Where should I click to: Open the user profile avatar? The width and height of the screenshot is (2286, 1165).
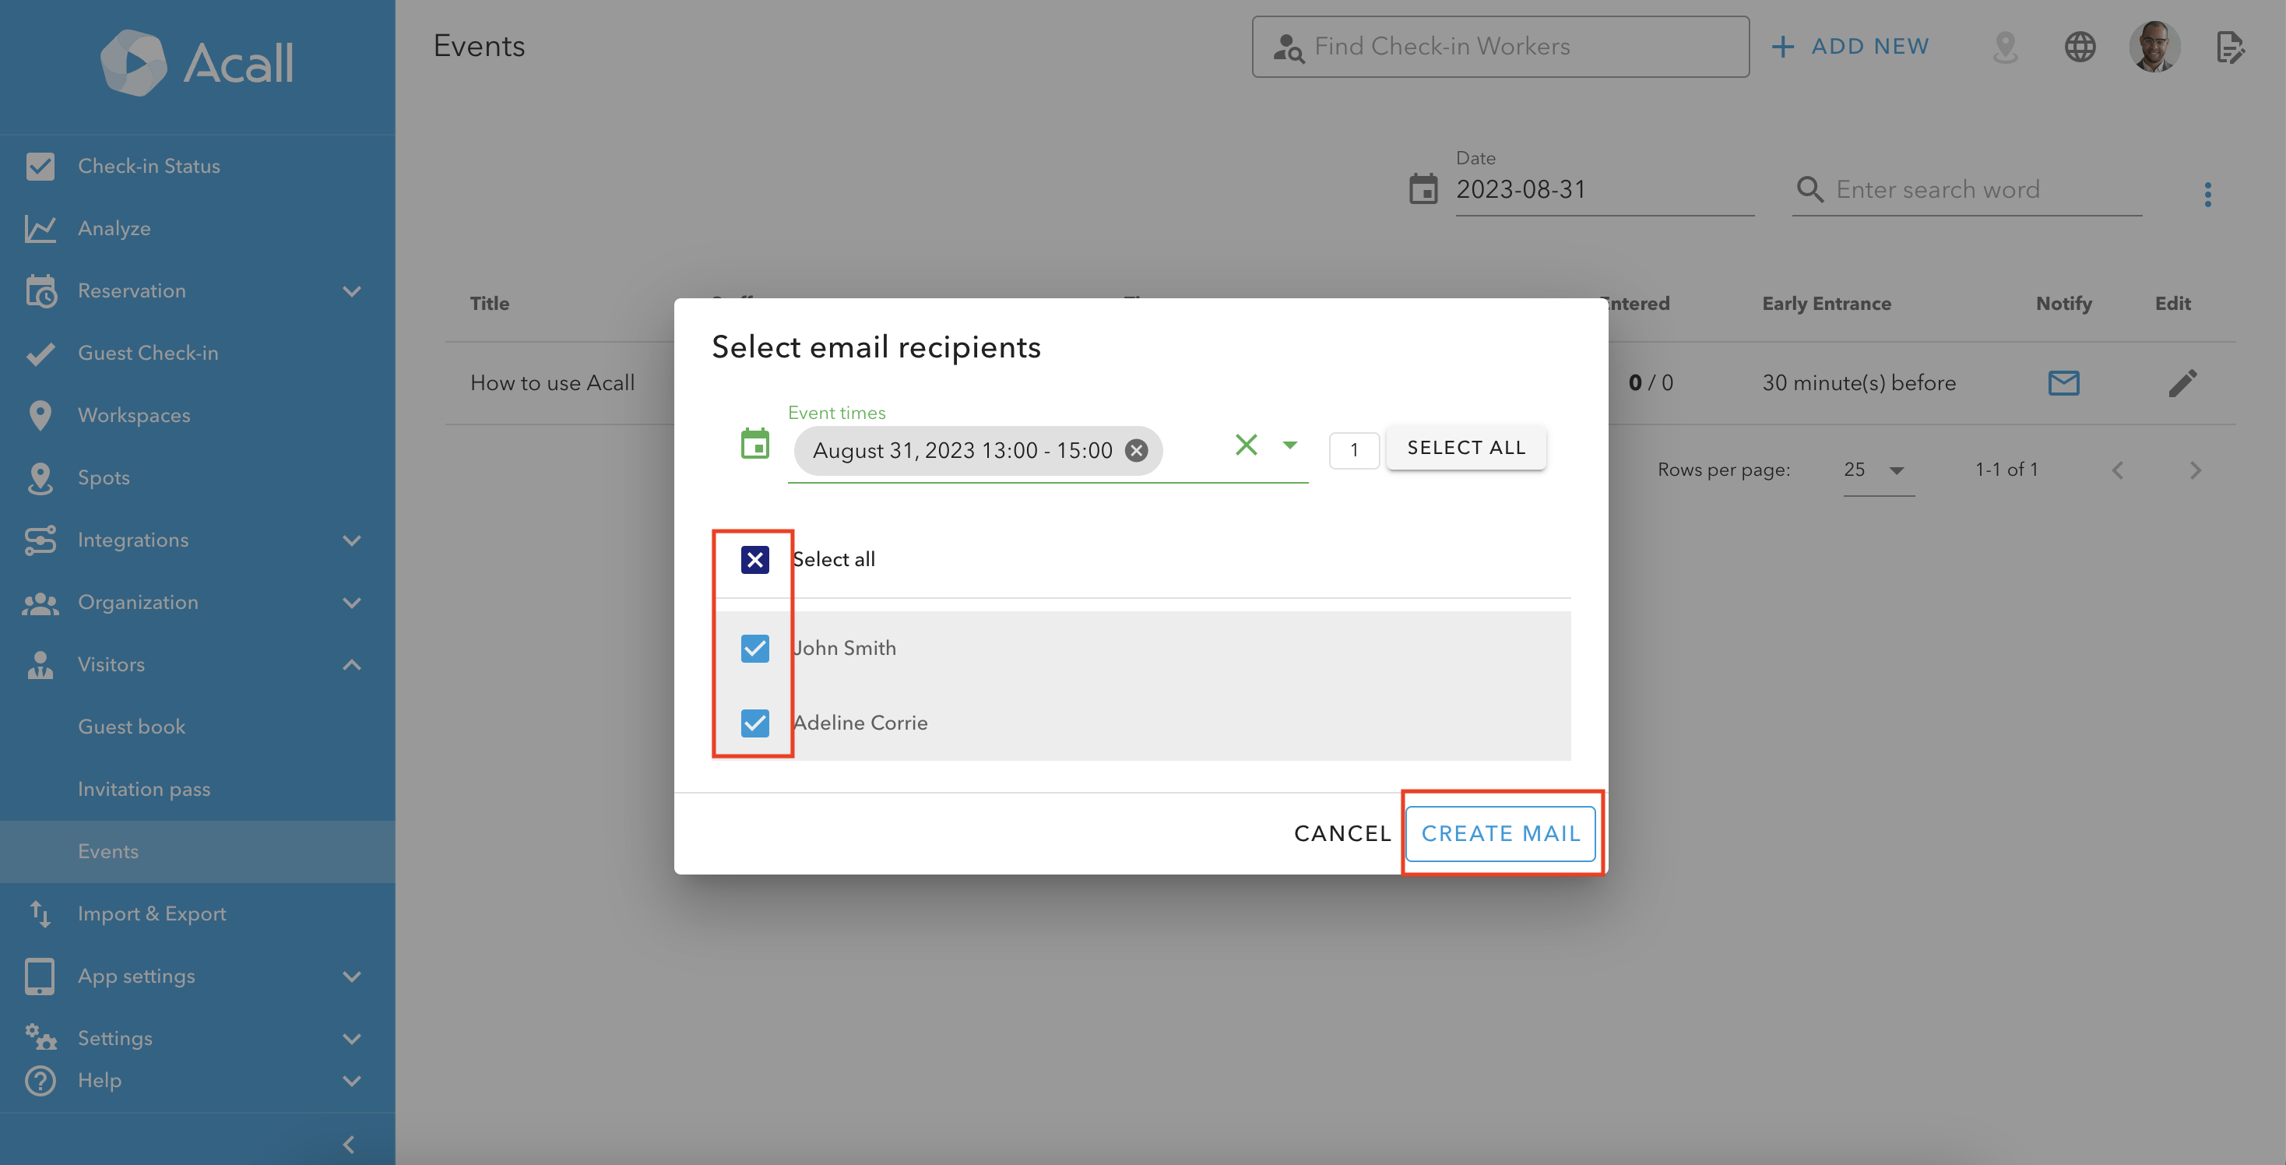[x=2154, y=46]
